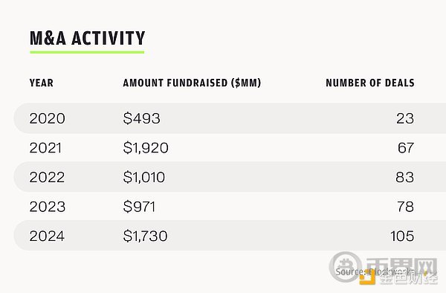The height and width of the screenshot is (293, 446).
Task: Click the 83 deals value
Action: pyautogui.click(x=405, y=177)
